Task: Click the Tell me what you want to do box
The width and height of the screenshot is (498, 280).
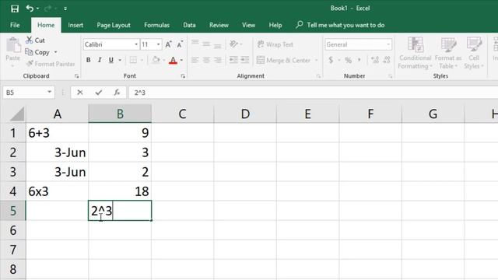Action: (x=340, y=25)
